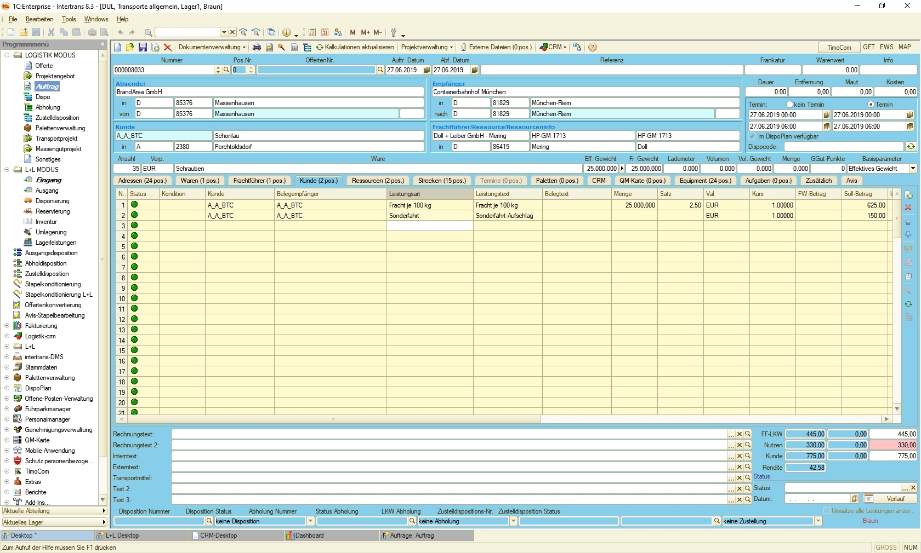This screenshot has height=553, width=921.
Task: Print the order using the printer icon
Action: [257, 48]
